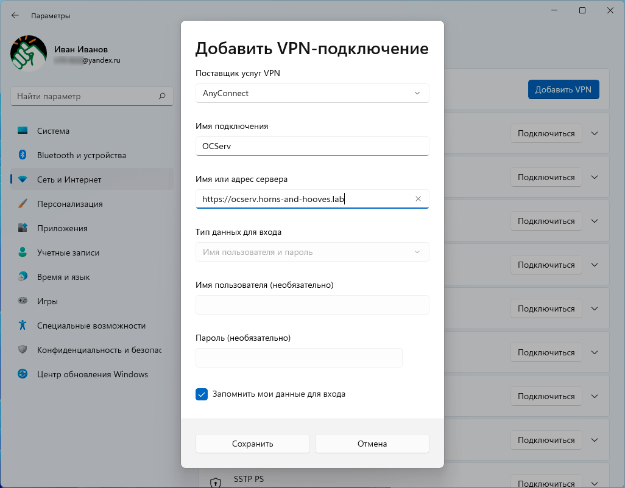Open the Network and Internet section
The width and height of the screenshot is (625, 488).
69,180
